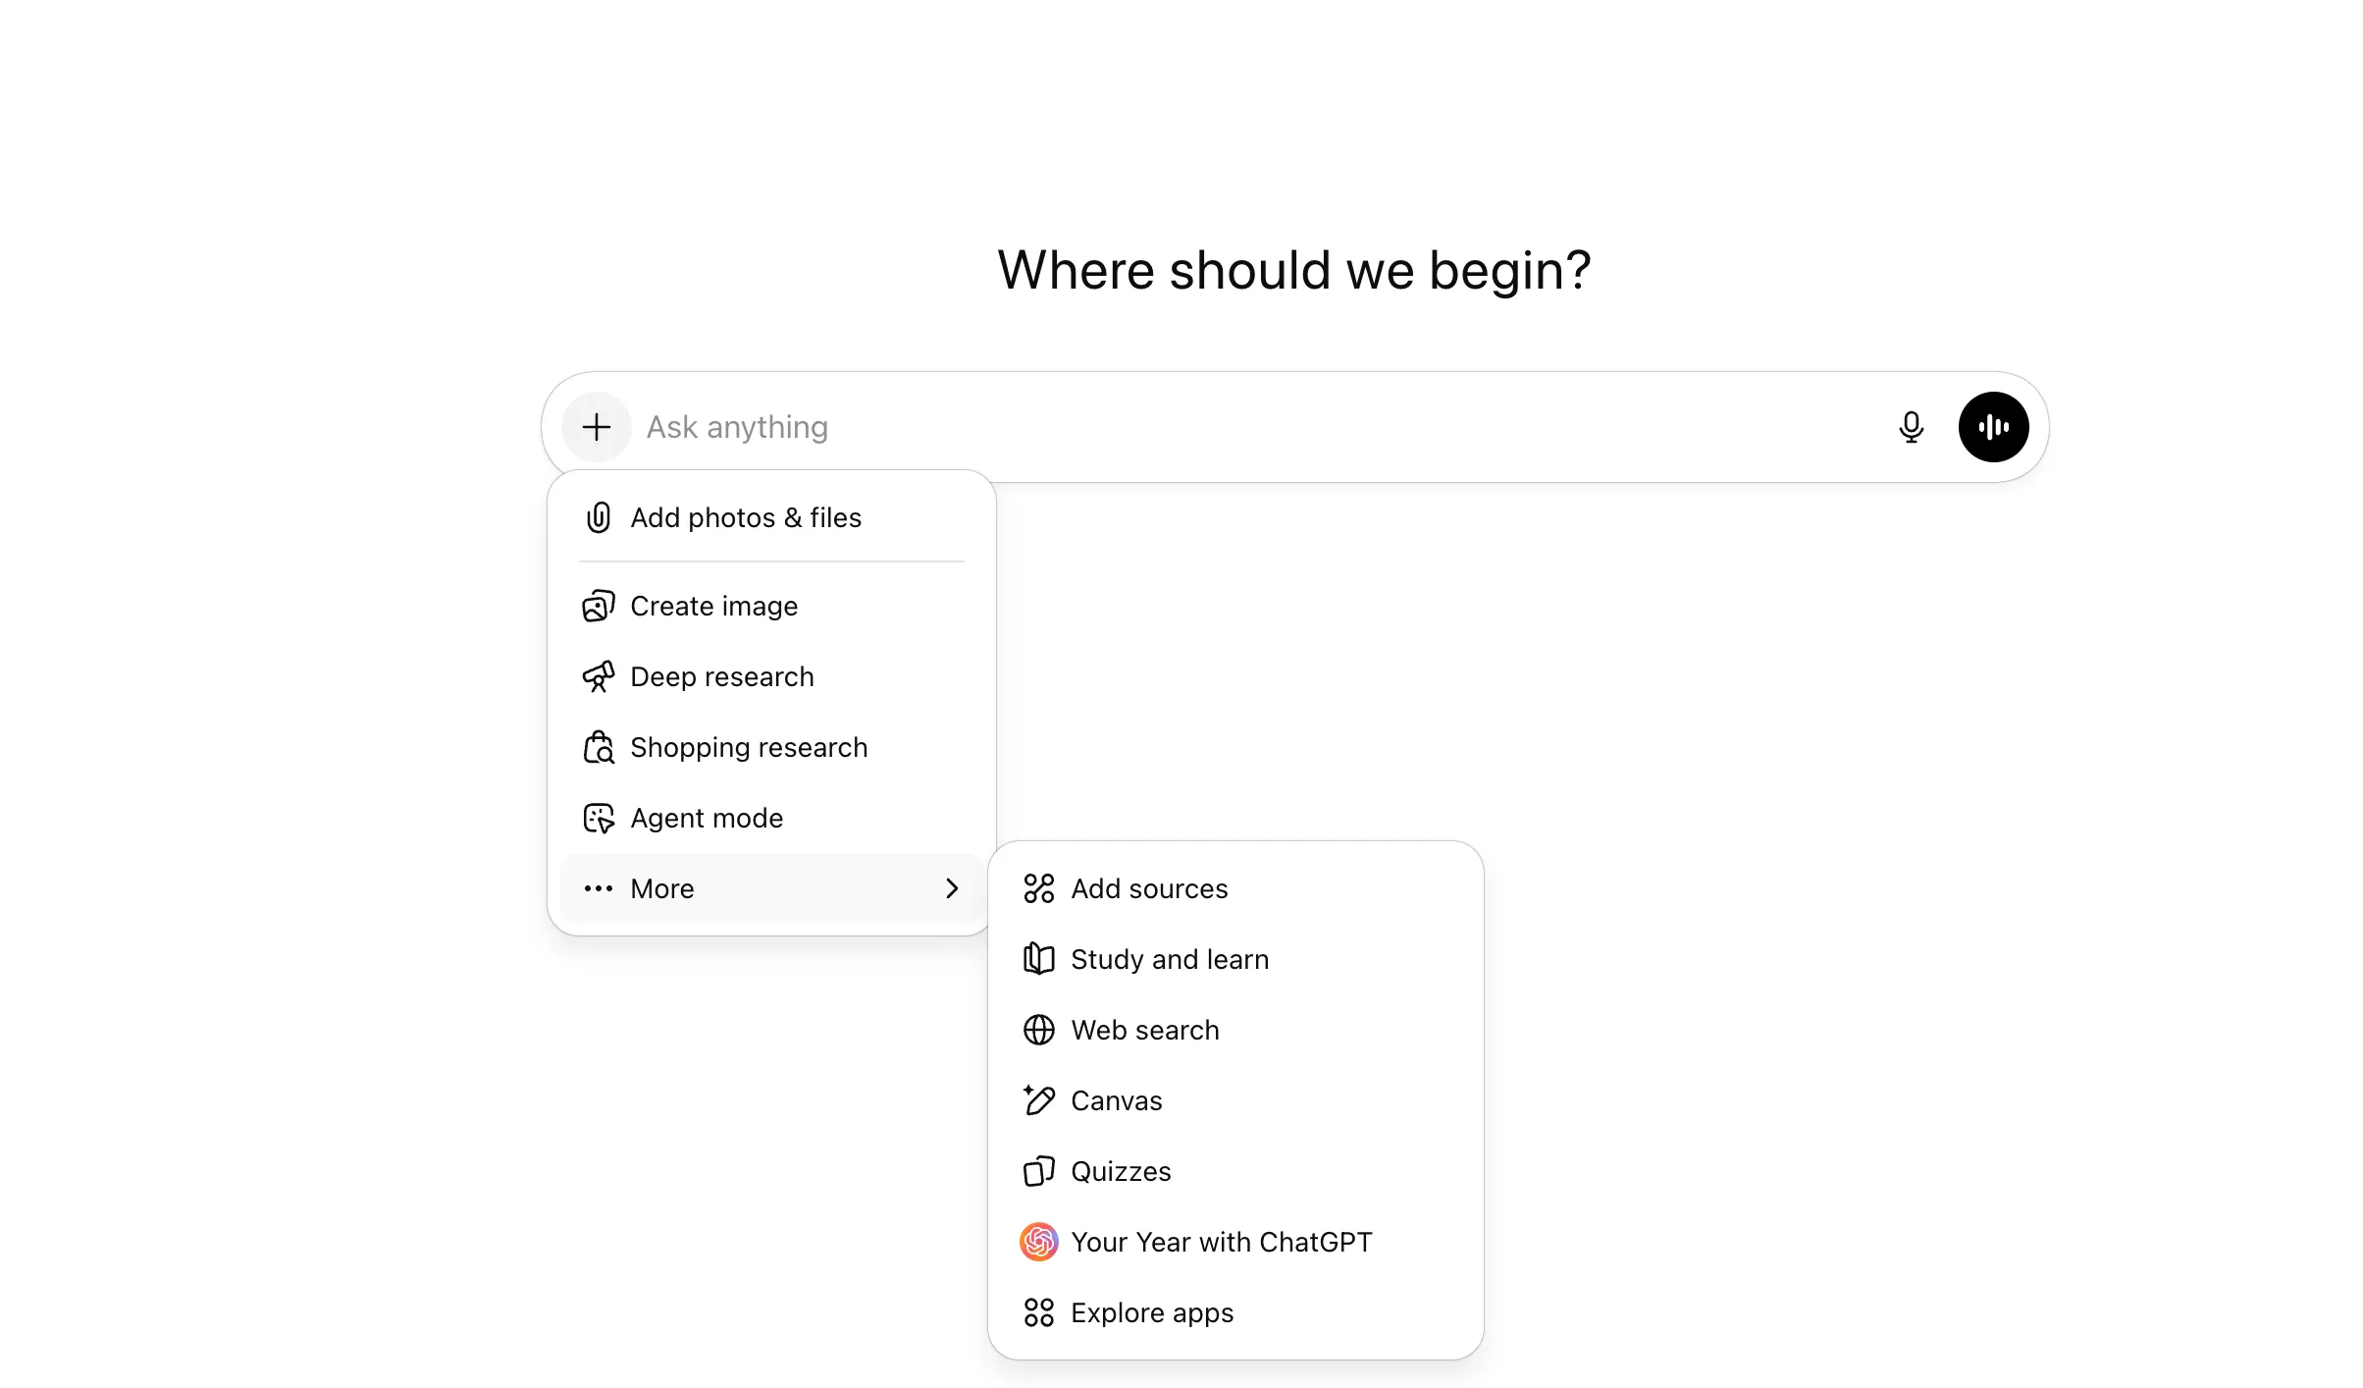The height and width of the screenshot is (1388, 2363).
Task: Open Your Year with ChatGPT
Action: [1222, 1242]
